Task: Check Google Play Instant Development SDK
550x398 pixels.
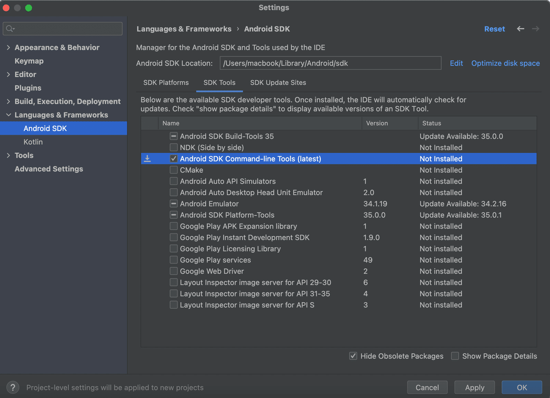Action: (x=174, y=237)
